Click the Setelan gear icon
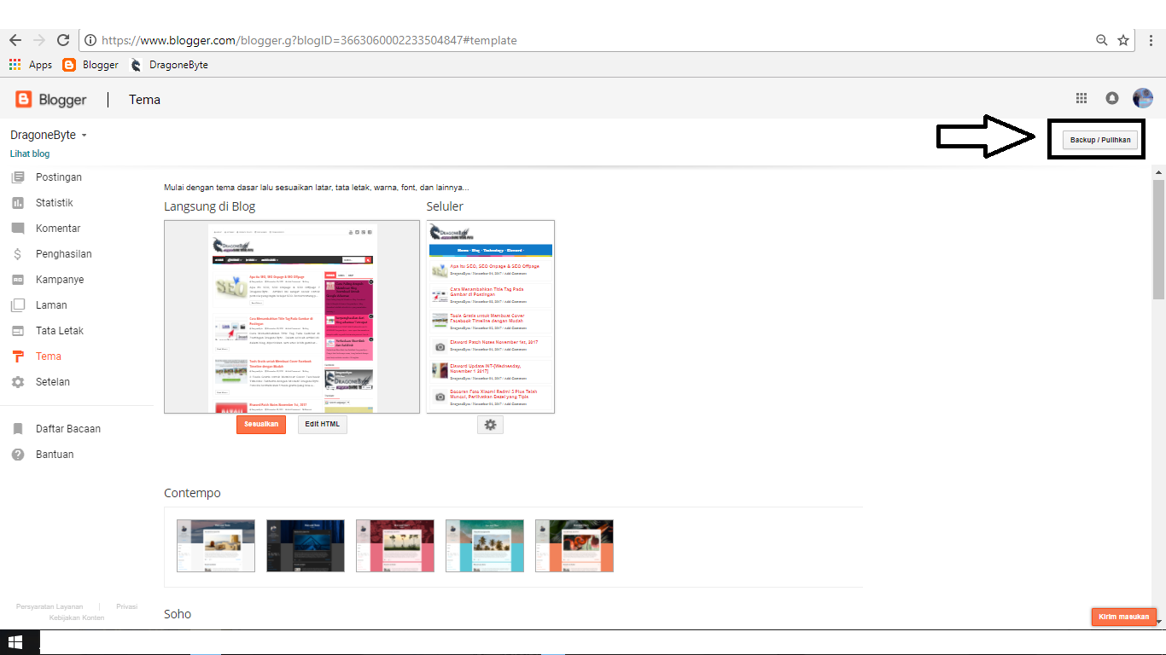 18,382
